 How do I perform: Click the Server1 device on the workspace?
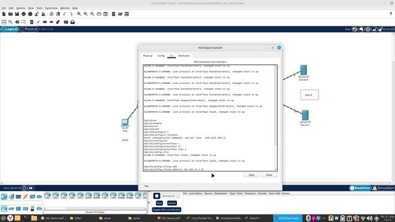[x=305, y=115]
